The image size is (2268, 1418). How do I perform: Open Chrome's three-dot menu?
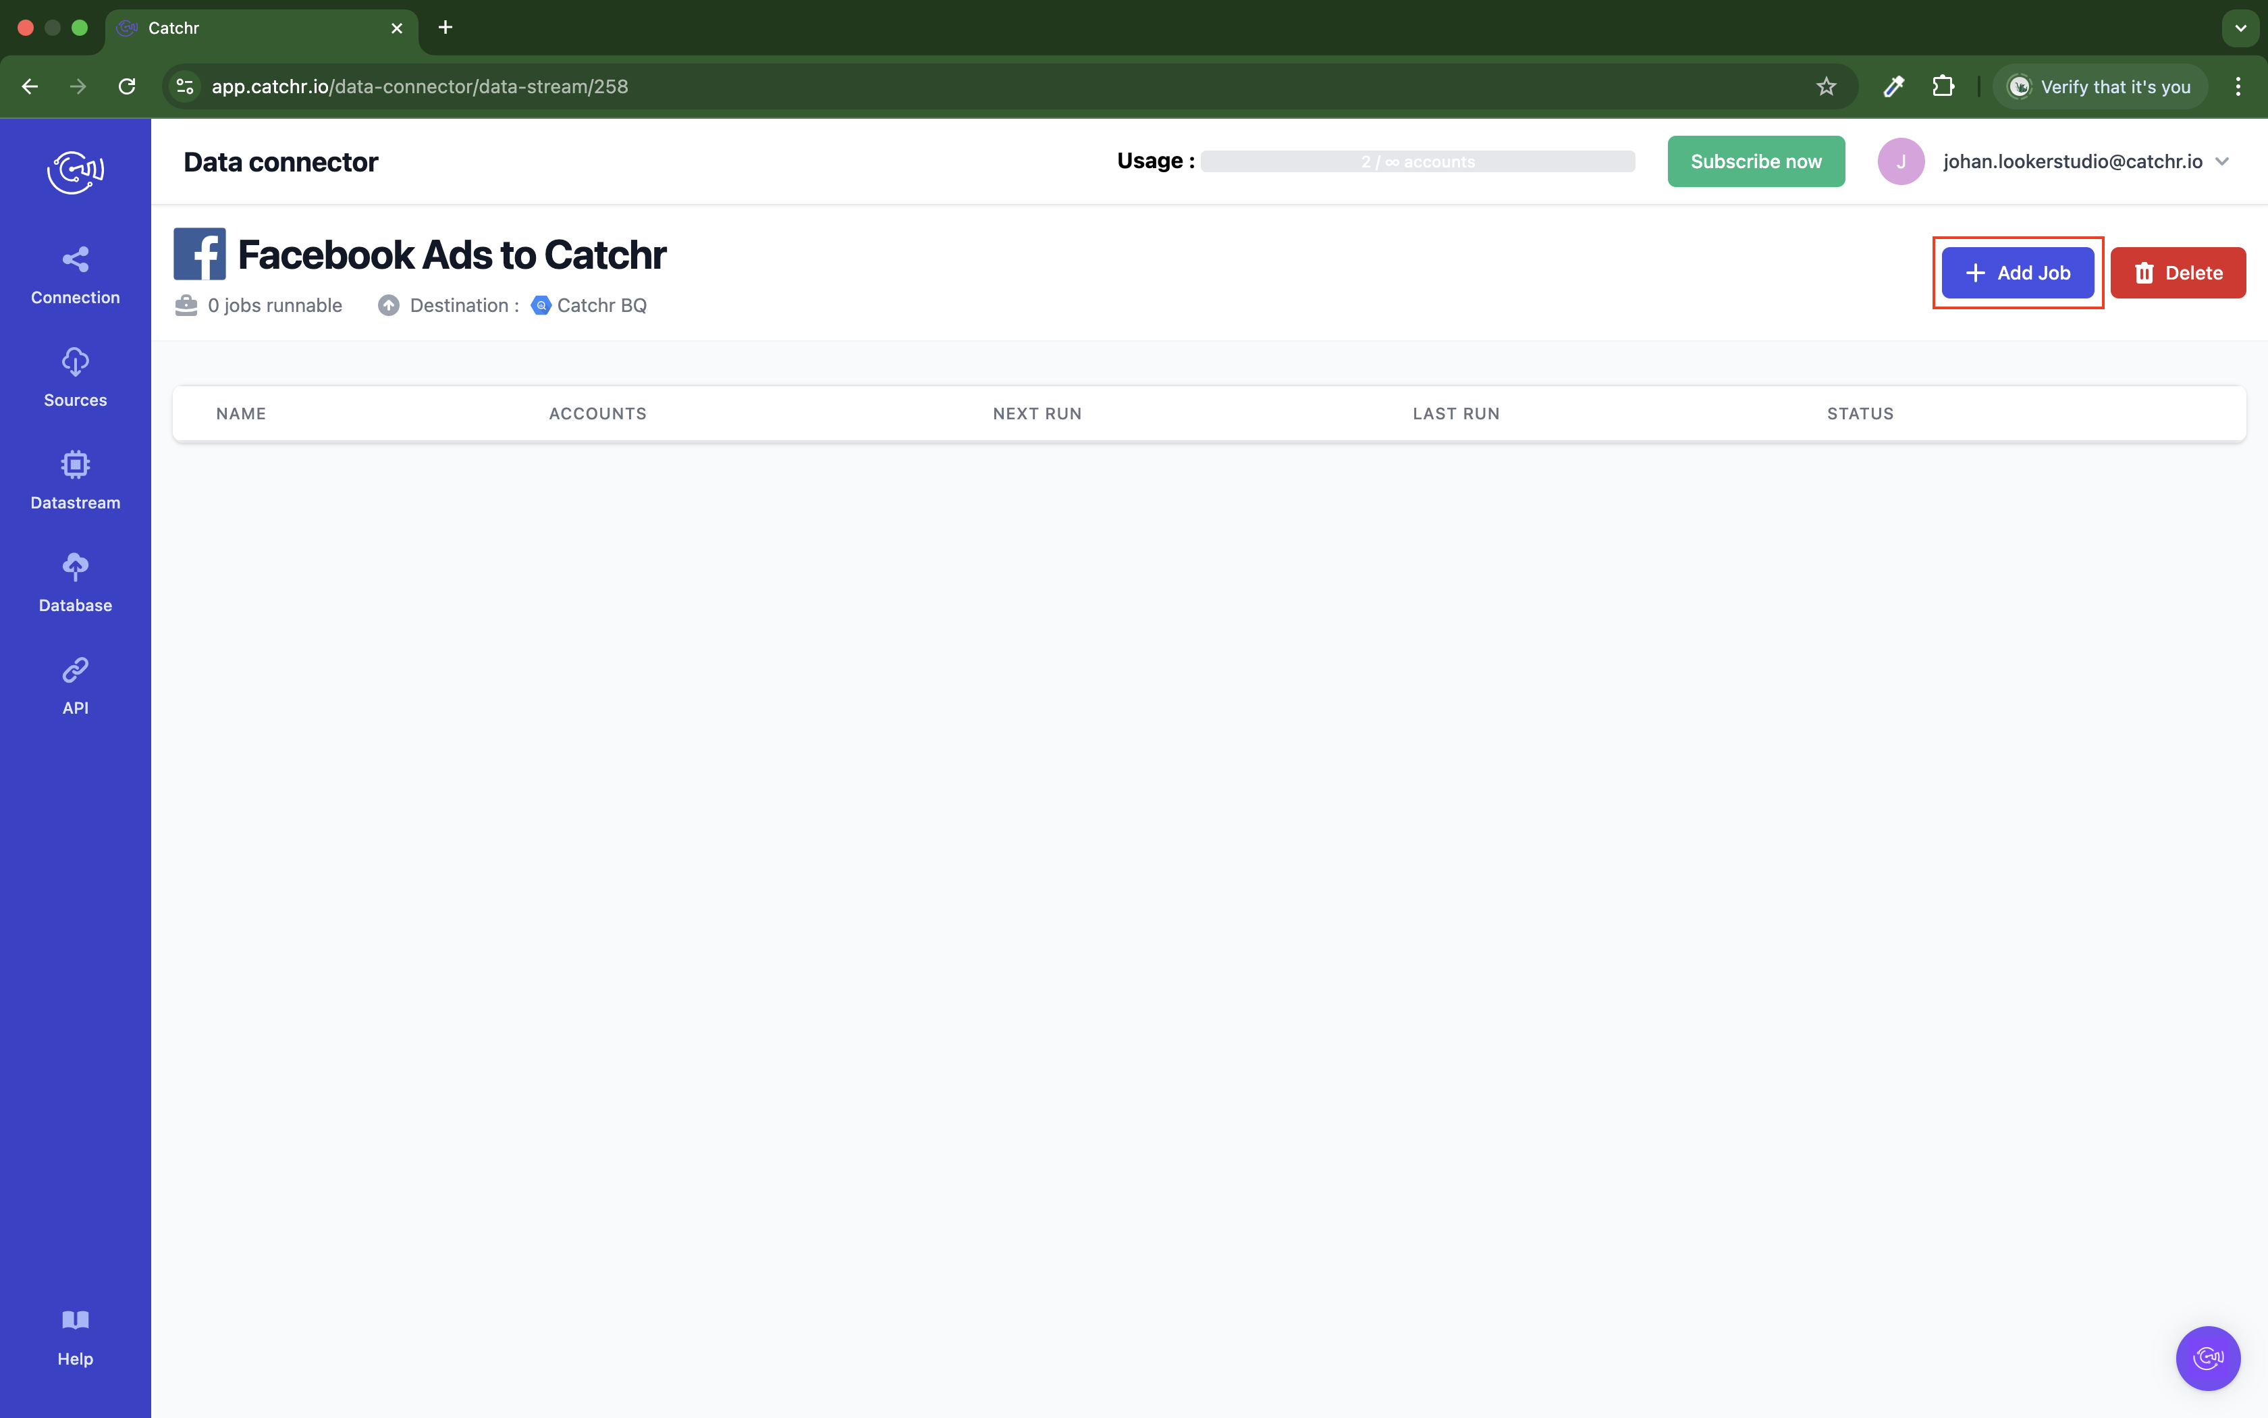pos(2238,86)
